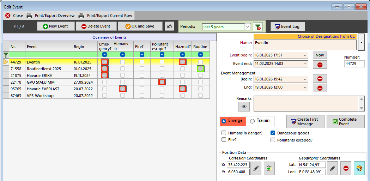Open the Periods dropdown list
370x181 pixels.
(x=248, y=27)
